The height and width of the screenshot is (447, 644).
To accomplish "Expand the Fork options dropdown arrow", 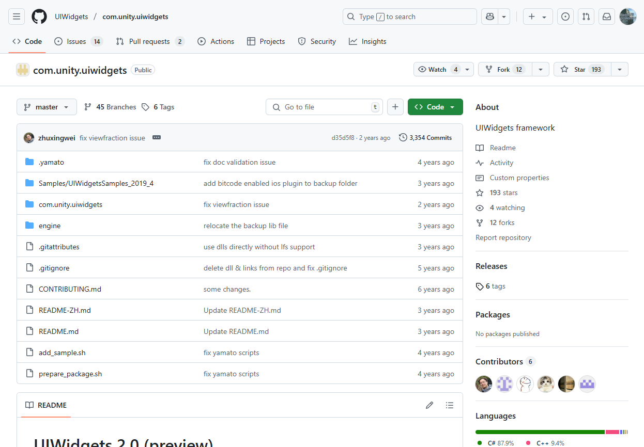I will pos(541,69).
